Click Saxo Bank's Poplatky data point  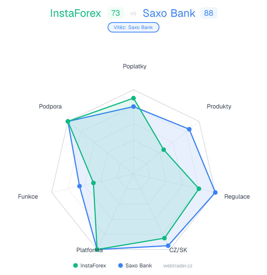click(x=133, y=107)
